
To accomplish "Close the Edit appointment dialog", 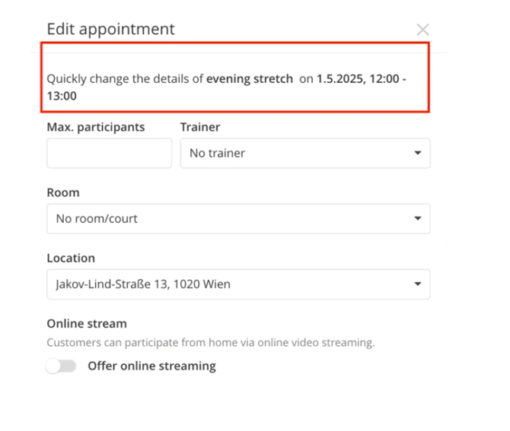I will point(422,30).
